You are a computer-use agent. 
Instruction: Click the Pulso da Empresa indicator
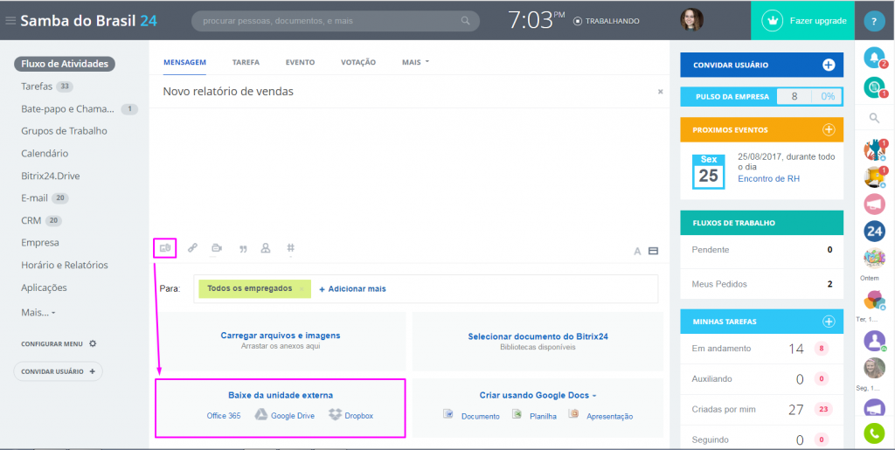[761, 96]
